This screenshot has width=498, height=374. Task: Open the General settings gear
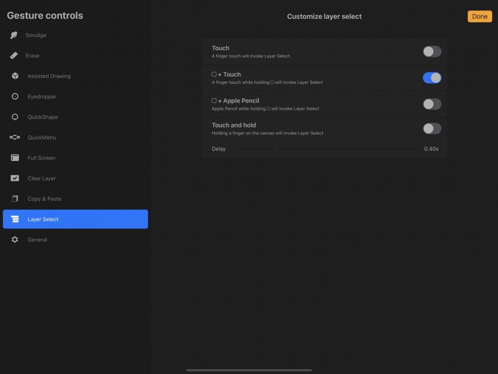click(15, 239)
